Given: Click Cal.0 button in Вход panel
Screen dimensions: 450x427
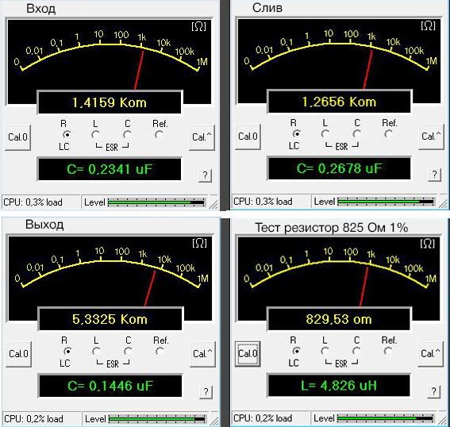Looking at the screenshot, I should pos(17,137).
